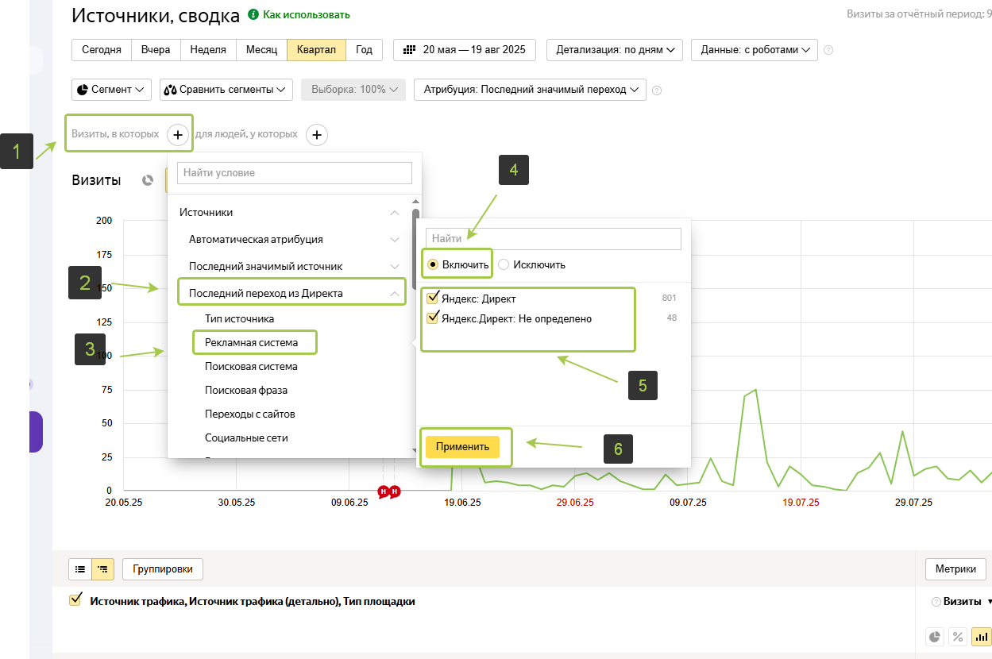Click help icon next to the attribution dropdown
Viewport: 992px width, 659px height.
pyautogui.click(x=657, y=90)
